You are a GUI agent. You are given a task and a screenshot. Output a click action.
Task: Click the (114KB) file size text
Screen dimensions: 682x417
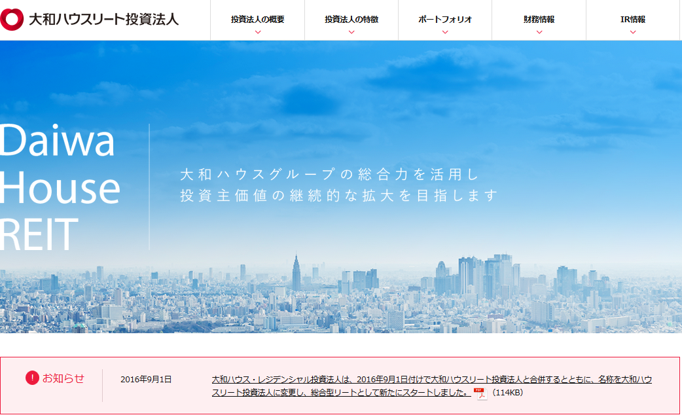click(x=507, y=393)
